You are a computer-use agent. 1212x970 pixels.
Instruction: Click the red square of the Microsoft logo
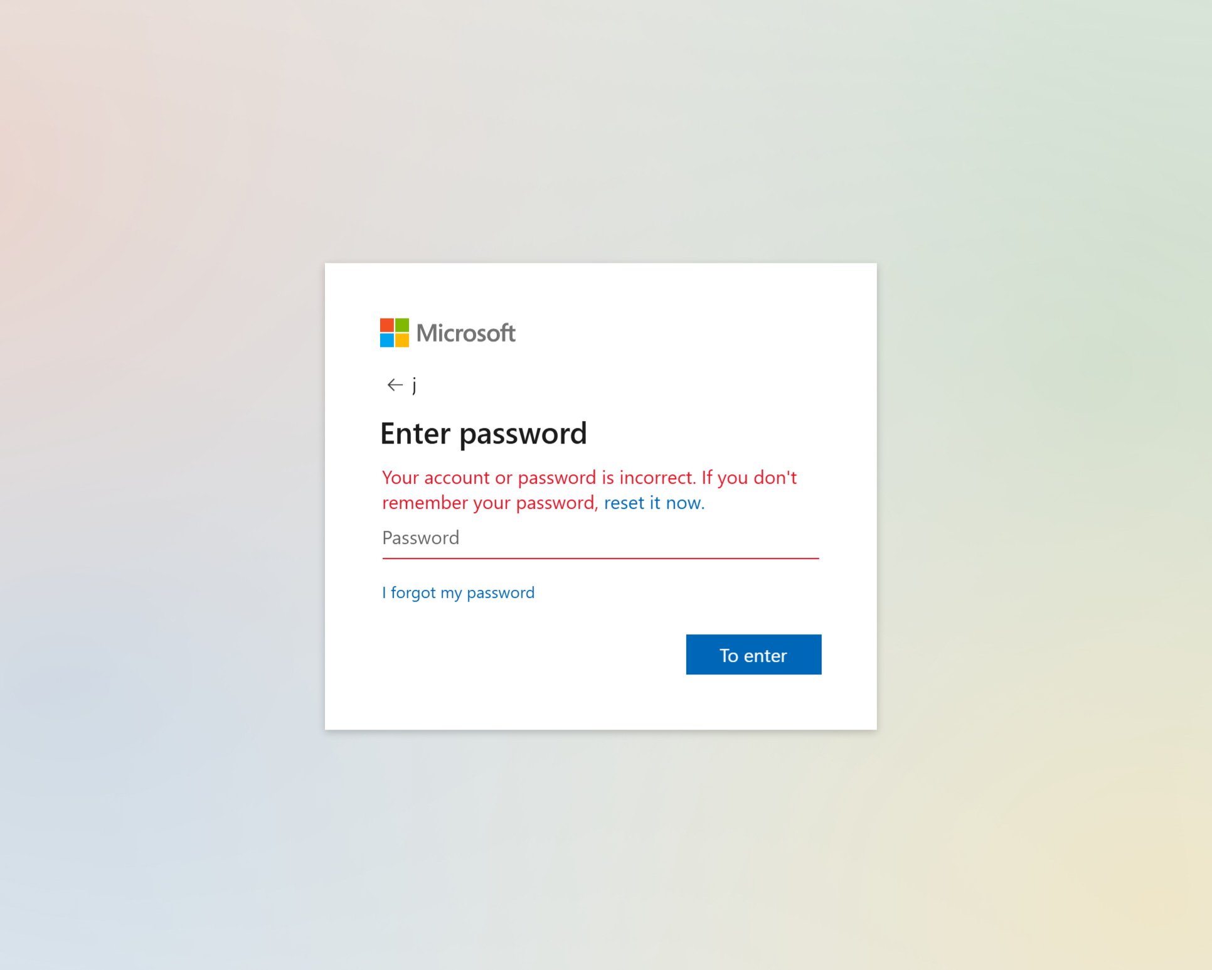386,325
